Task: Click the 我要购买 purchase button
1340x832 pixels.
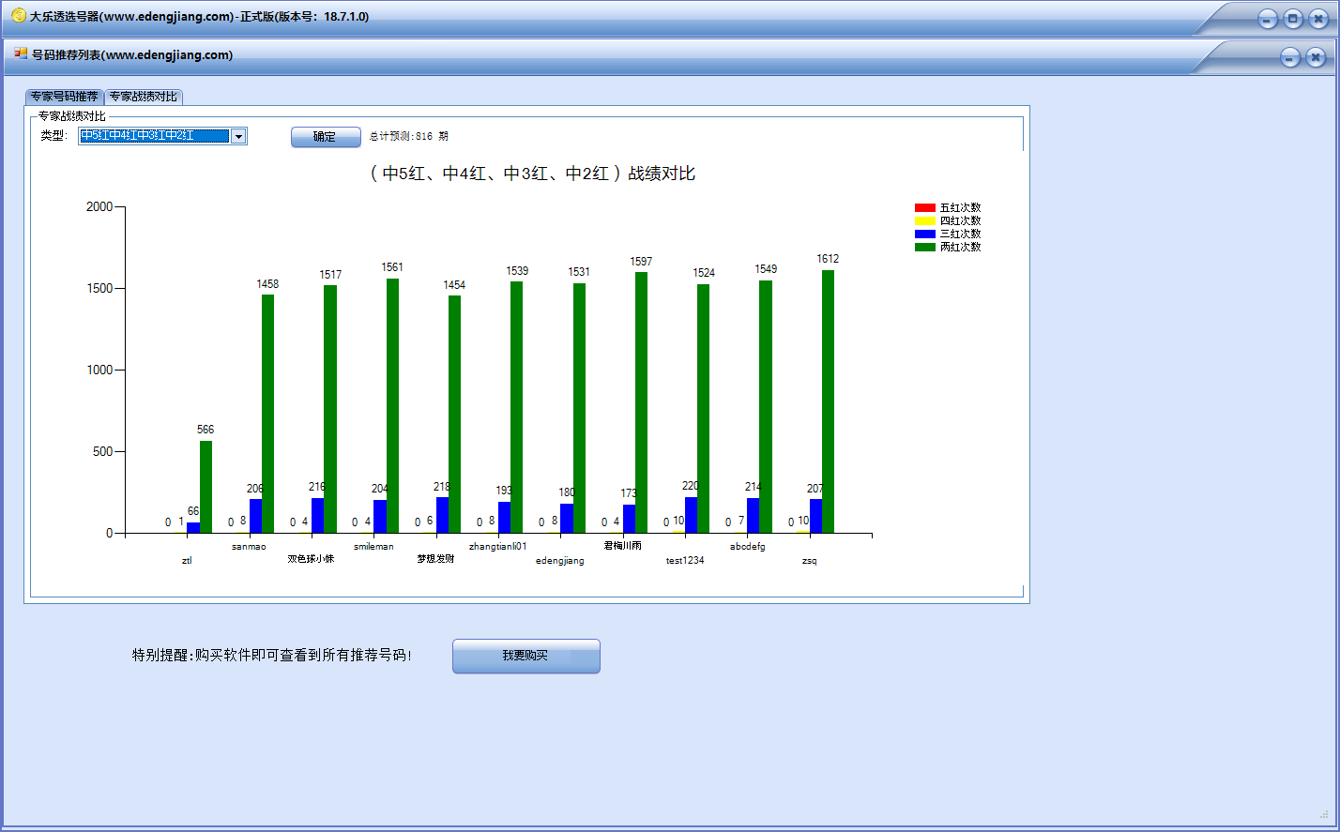Action: click(525, 656)
